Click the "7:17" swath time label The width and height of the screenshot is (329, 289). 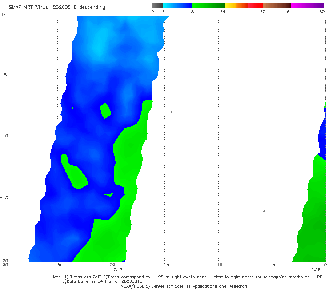(118, 270)
